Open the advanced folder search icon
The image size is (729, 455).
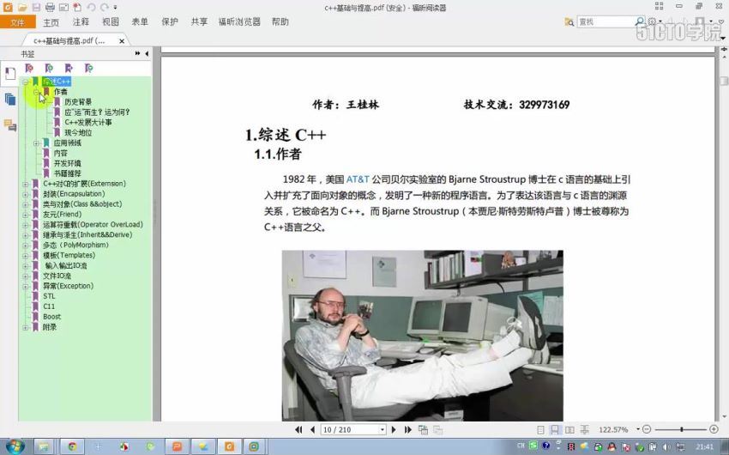pos(569,21)
